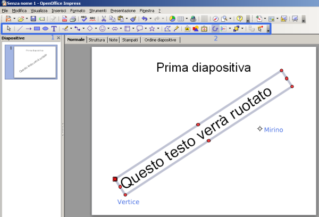Open the Stars shapes dropdown arrow
The width and height of the screenshot is (319, 217).
[158, 29]
